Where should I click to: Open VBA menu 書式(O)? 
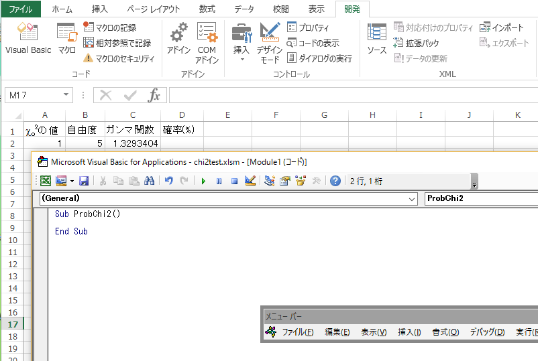point(445,332)
